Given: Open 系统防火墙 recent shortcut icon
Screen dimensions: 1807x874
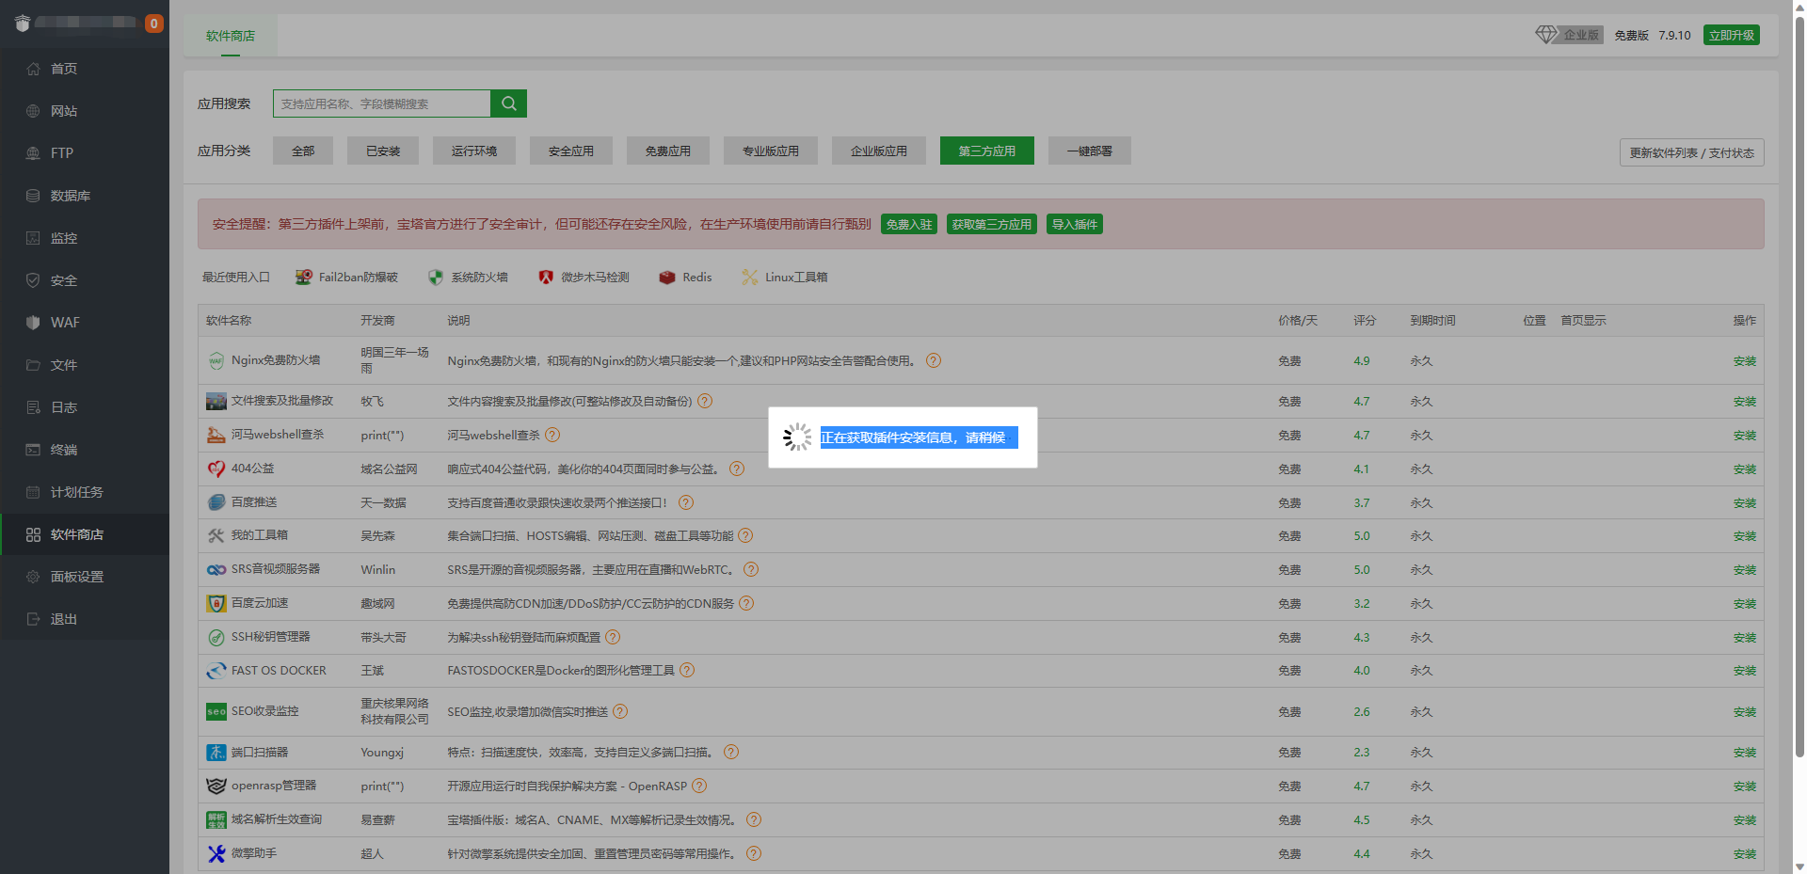Looking at the screenshot, I should tap(436, 278).
